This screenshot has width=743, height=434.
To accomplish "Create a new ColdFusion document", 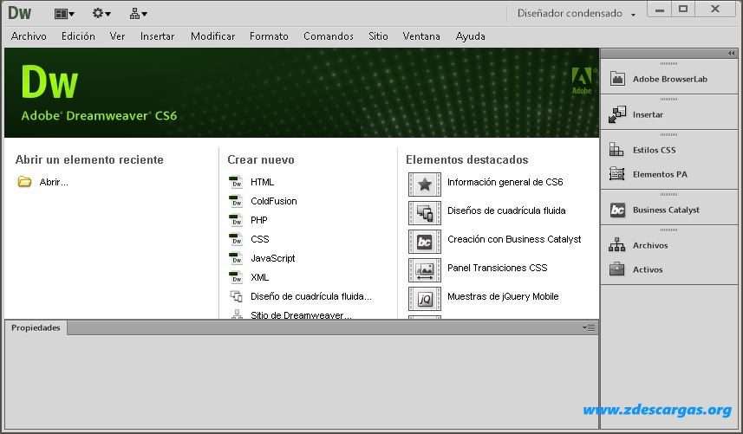I will [x=273, y=201].
